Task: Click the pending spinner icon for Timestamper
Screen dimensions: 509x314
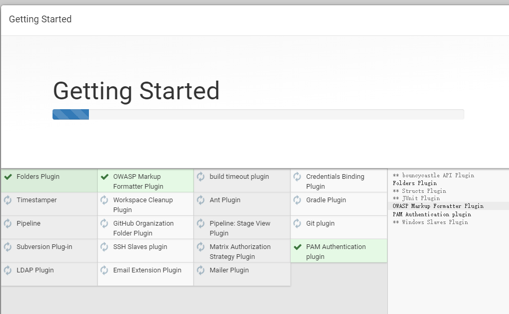Action: [8, 200]
